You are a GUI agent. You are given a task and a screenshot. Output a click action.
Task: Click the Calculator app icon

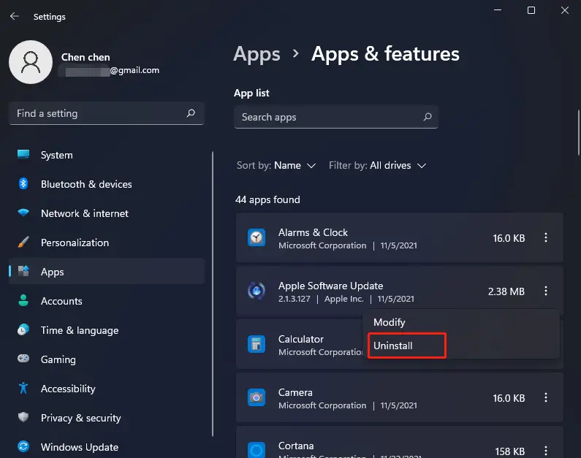[x=257, y=344]
